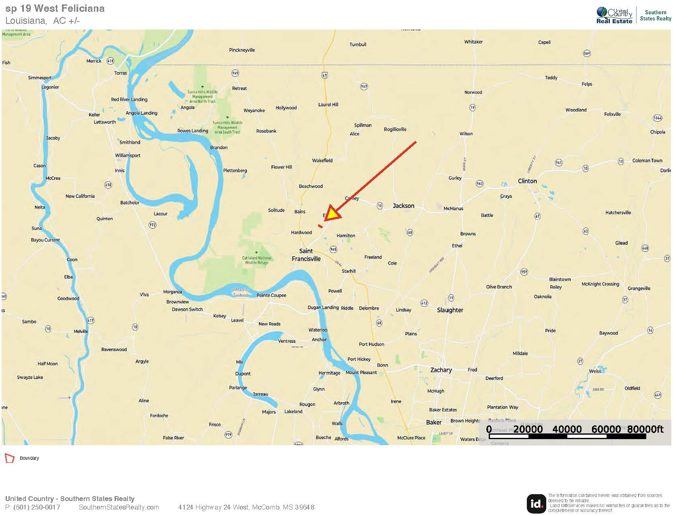The width and height of the screenshot is (673, 516).
Task: Click the Highway 61 shield marker
Action: (325, 75)
